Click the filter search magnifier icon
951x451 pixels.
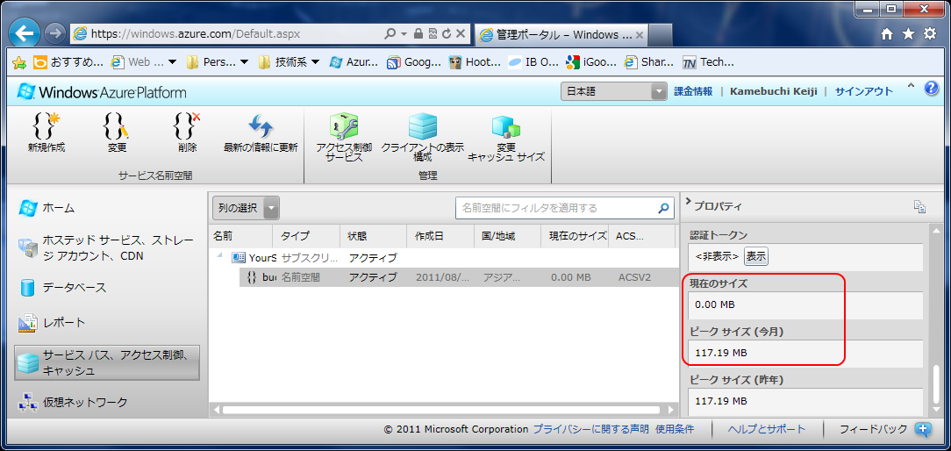pos(663,208)
